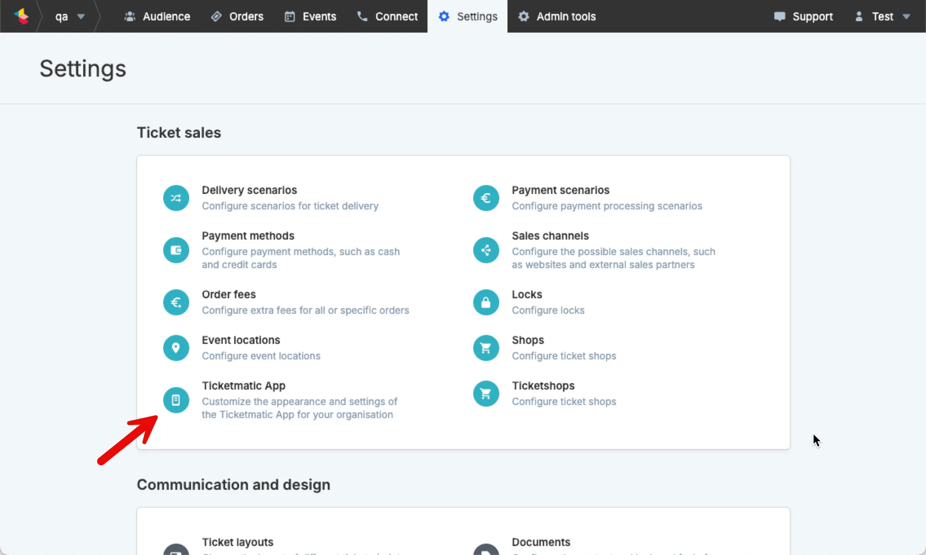Image resolution: width=926 pixels, height=555 pixels.
Task: Select the Settings tab
Action: 467,16
